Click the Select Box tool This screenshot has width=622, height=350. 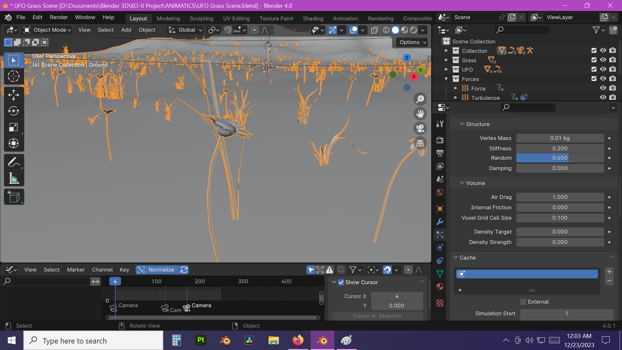coord(14,60)
